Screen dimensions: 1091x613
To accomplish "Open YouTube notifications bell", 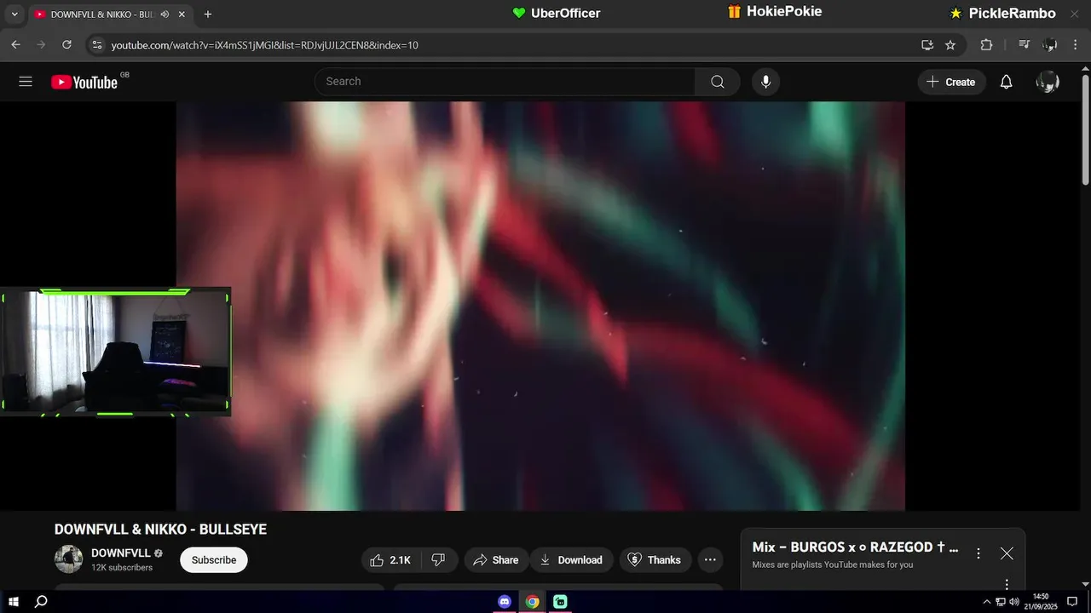I will 1006,82.
